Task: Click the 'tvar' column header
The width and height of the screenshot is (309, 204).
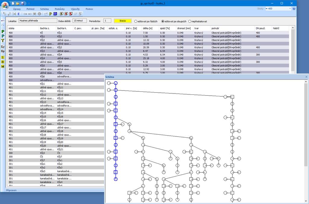Action: [x=202, y=28]
